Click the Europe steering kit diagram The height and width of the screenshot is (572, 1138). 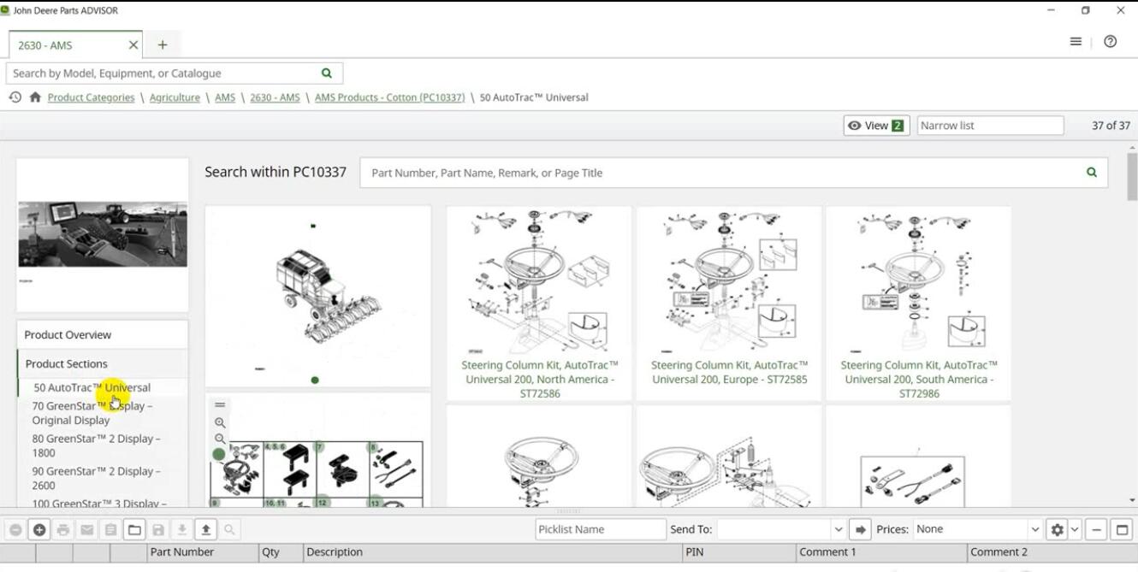pyautogui.click(x=729, y=281)
